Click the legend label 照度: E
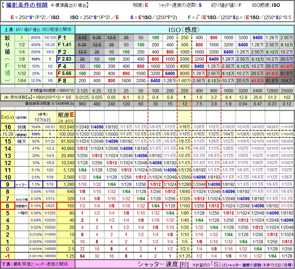This screenshot has width=295, height=269. [x=140, y=5]
